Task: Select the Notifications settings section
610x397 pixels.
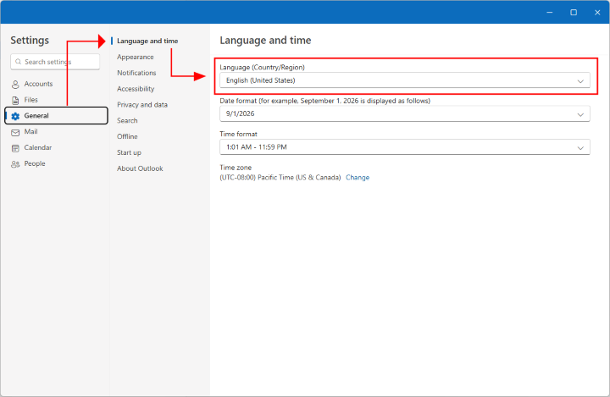Action: (136, 73)
